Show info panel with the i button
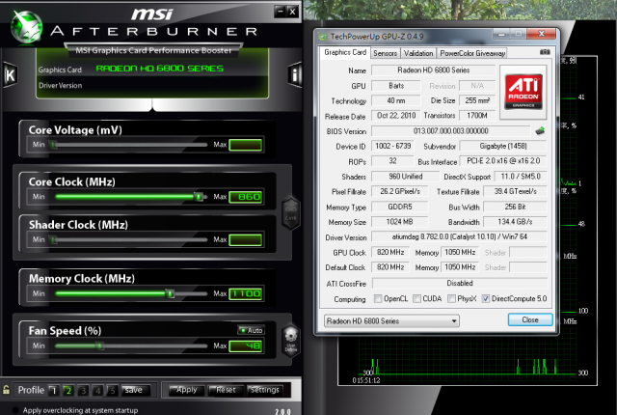Image resolution: width=617 pixels, height=415 pixels. (294, 74)
